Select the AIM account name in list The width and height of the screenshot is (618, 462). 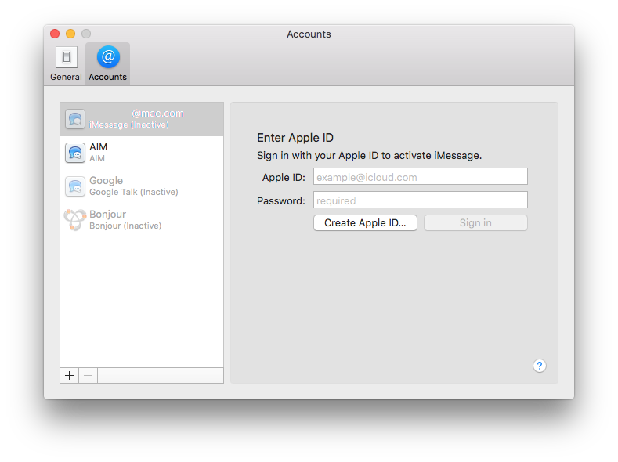pyautogui.click(x=99, y=147)
